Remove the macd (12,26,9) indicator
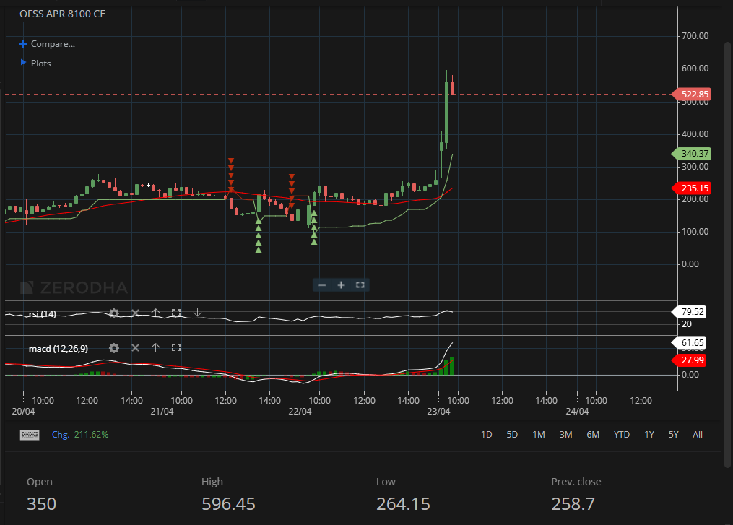Image resolution: width=733 pixels, height=525 pixels. pyautogui.click(x=134, y=348)
